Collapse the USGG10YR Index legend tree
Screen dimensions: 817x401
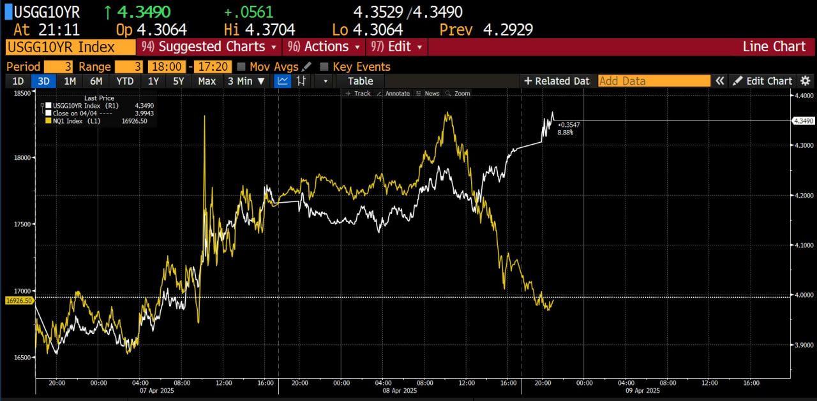coord(42,105)
